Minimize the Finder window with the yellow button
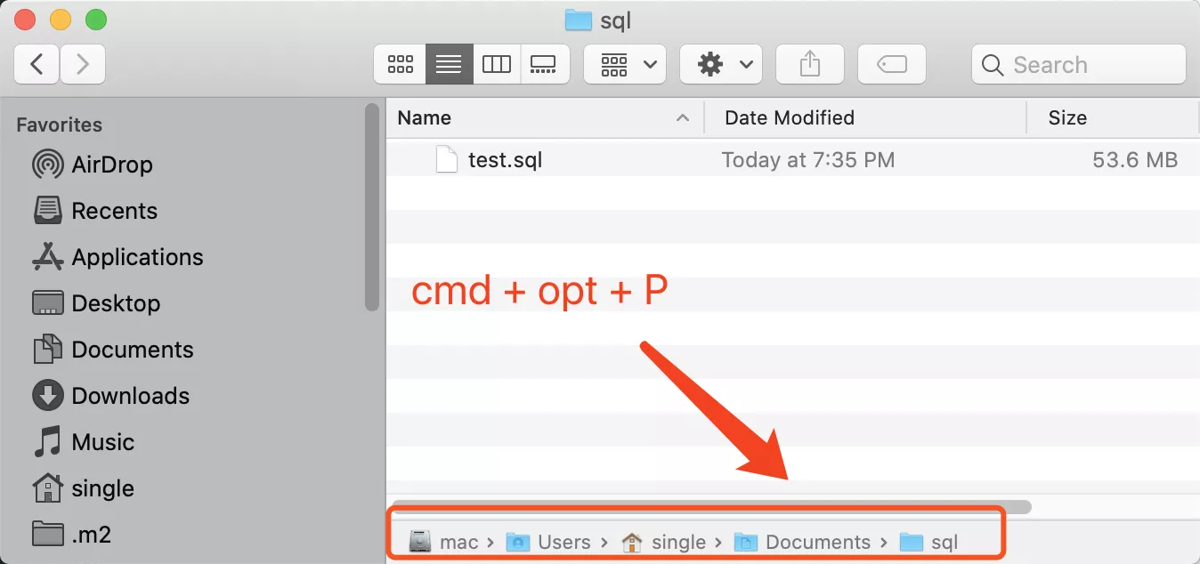This screenshot has width=1200, height=564. tap(61, 20)
